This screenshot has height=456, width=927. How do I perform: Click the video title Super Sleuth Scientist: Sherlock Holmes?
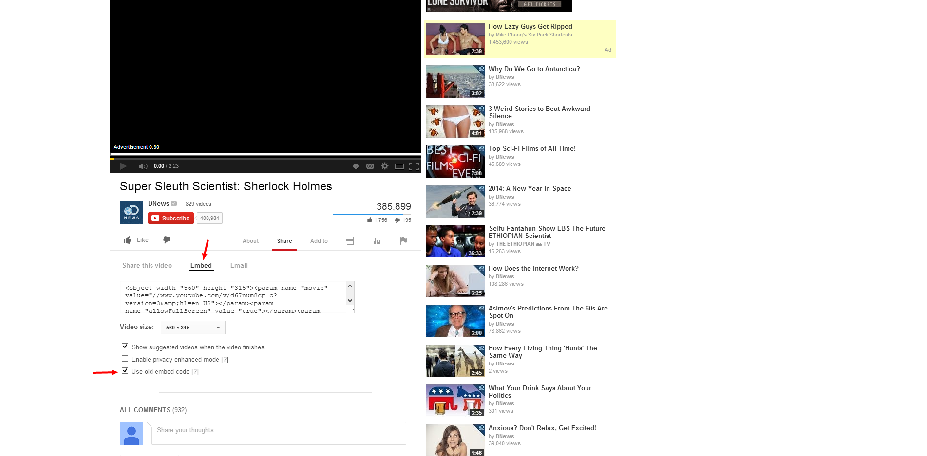click(226, 186)
